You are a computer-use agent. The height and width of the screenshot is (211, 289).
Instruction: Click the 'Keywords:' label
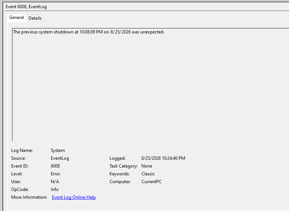pyautogui.click(x=119, y=174)
